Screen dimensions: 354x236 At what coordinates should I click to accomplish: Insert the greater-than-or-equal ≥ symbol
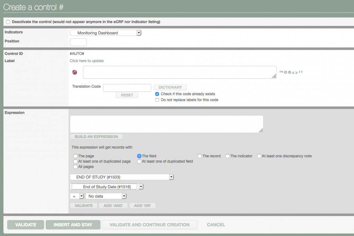click(296, 72)
